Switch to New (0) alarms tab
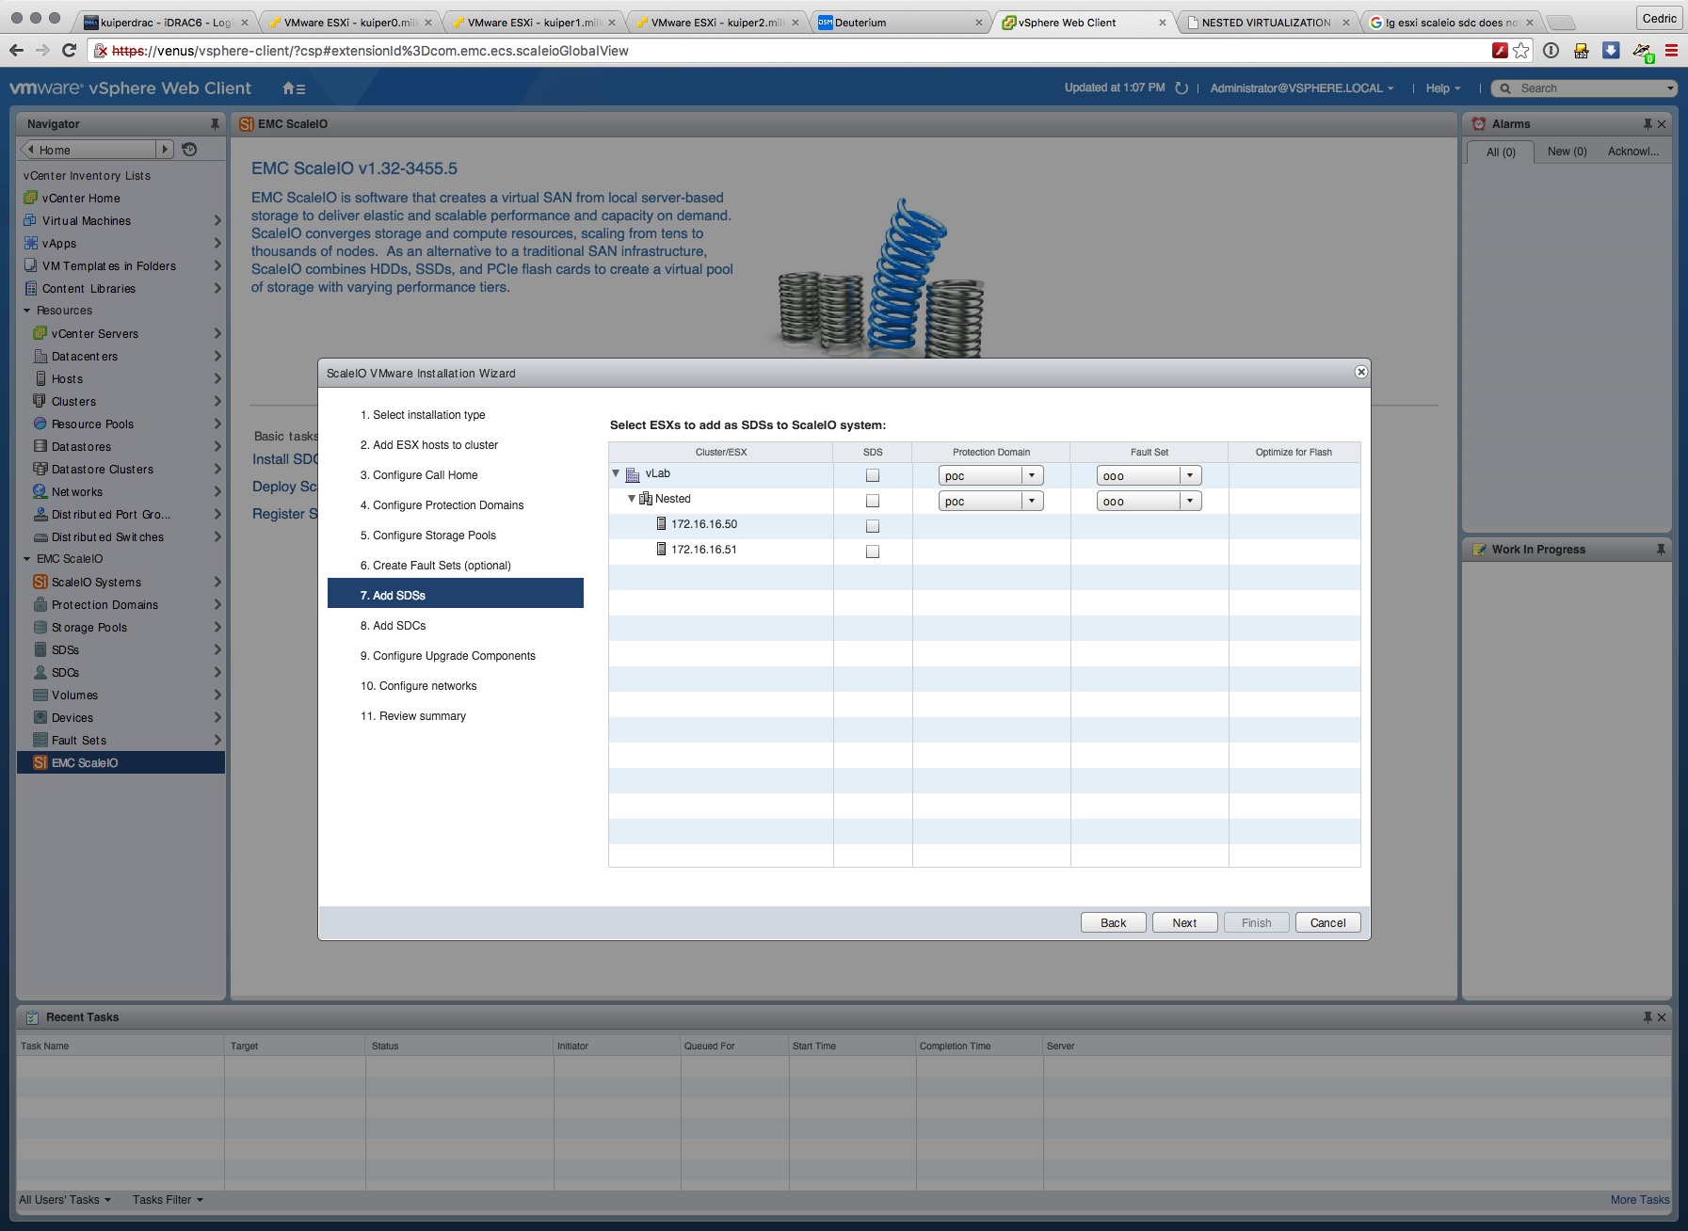 pos(1567,152)
